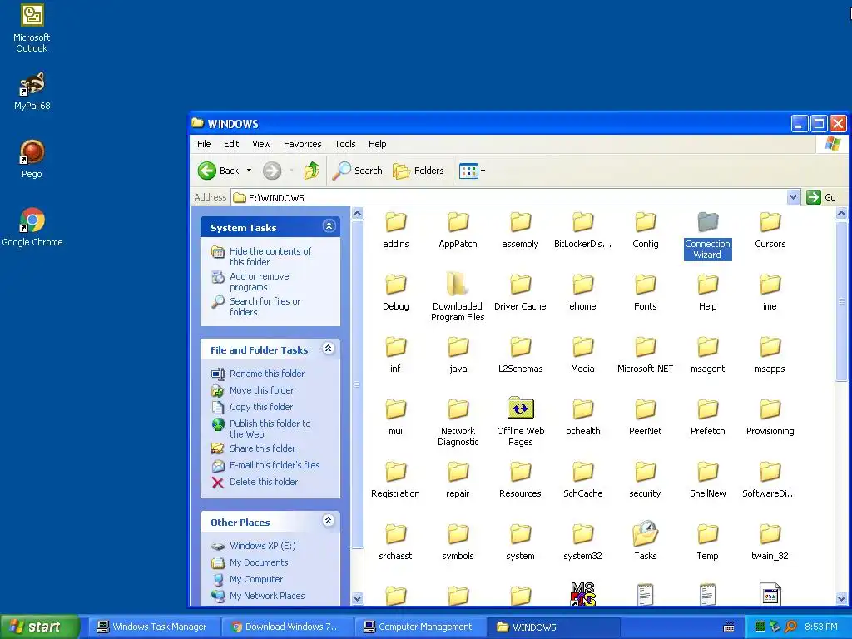Go to My Computer
This screenshot has height=639, width=852.
coord(256,579)
